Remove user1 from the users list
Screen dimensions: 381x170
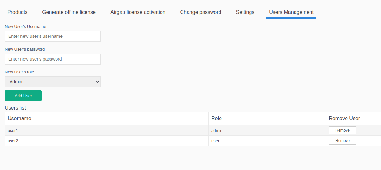[342, 130]
